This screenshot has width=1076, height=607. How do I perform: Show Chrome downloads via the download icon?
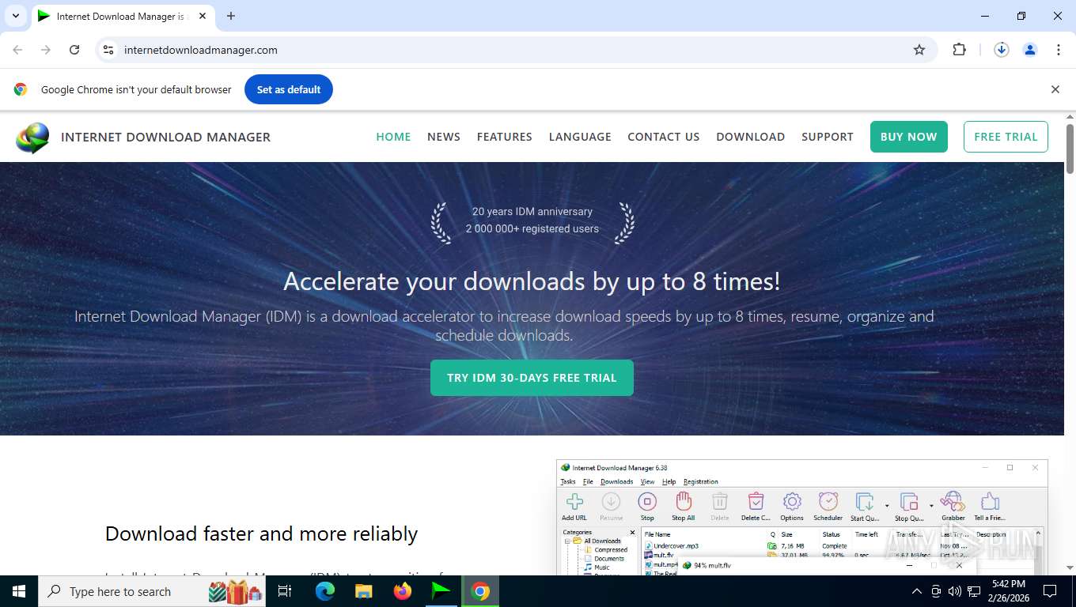point(1002,50)
